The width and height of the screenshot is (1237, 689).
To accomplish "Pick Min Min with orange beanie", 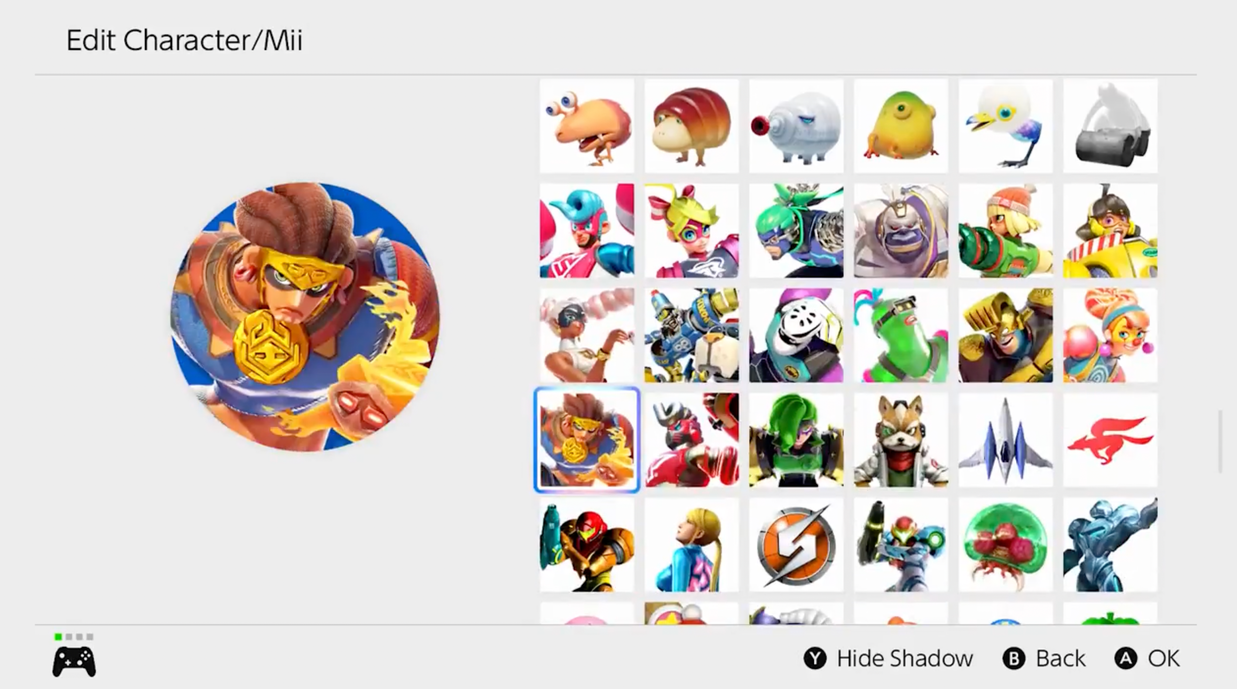I will tap(1005, 231).
